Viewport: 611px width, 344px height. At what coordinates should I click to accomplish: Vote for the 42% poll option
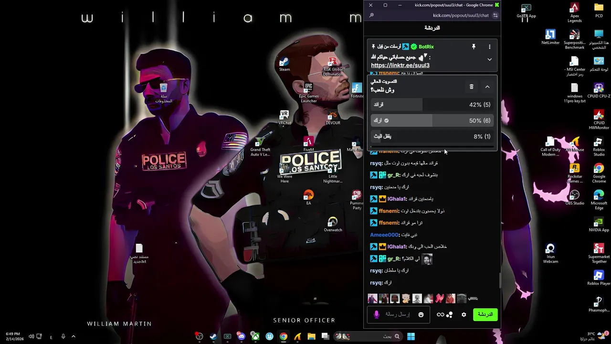432,105
